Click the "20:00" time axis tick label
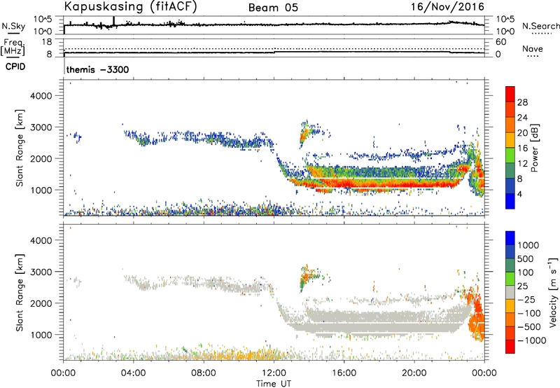This screenshot has width=560, height=388. (x=414, y=373)
